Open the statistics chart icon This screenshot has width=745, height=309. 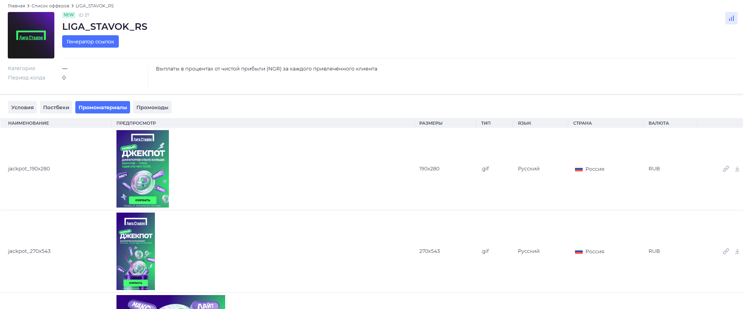pos(731,18)
